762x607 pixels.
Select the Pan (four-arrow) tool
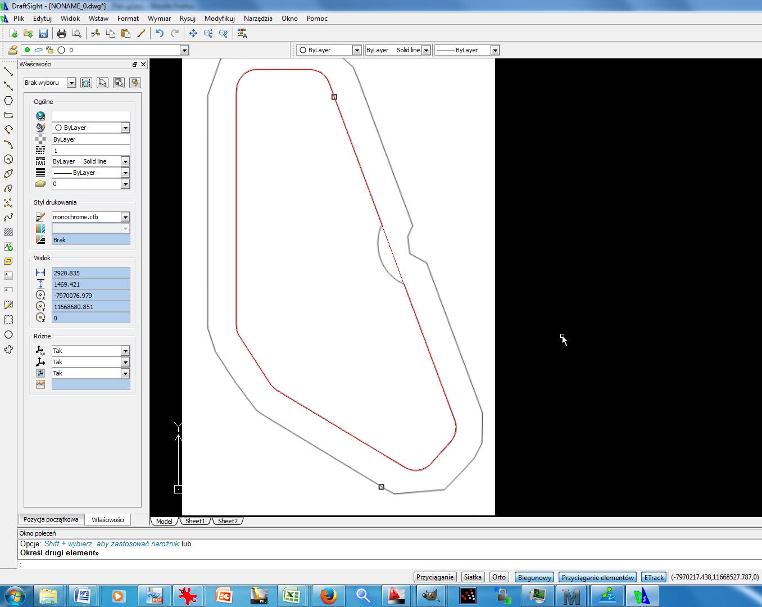[193, 34]
